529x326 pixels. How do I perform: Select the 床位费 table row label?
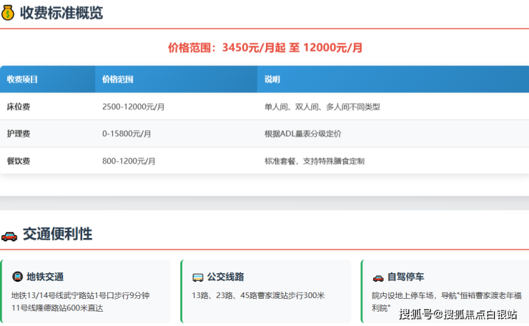pos(19,107)
